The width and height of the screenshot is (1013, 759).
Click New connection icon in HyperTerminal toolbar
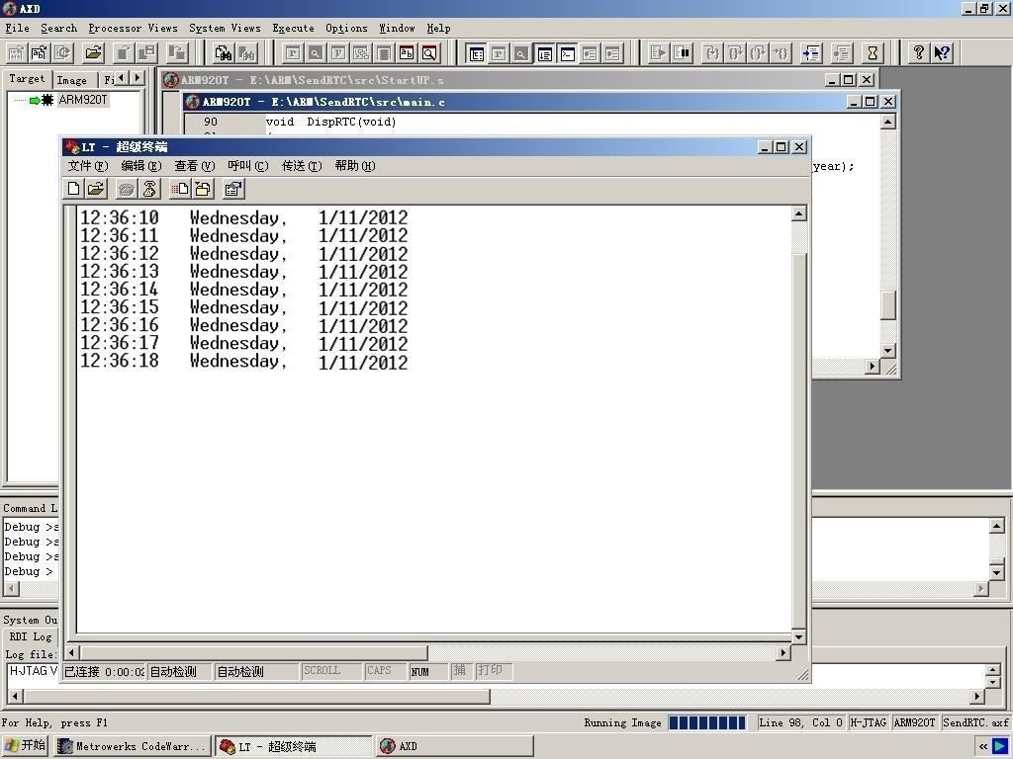click(73, 189)
